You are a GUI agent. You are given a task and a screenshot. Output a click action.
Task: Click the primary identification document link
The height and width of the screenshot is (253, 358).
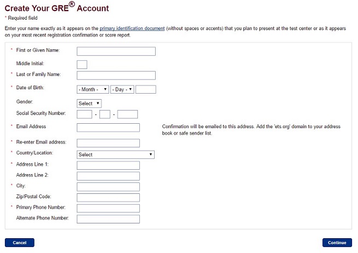(132, 28)
